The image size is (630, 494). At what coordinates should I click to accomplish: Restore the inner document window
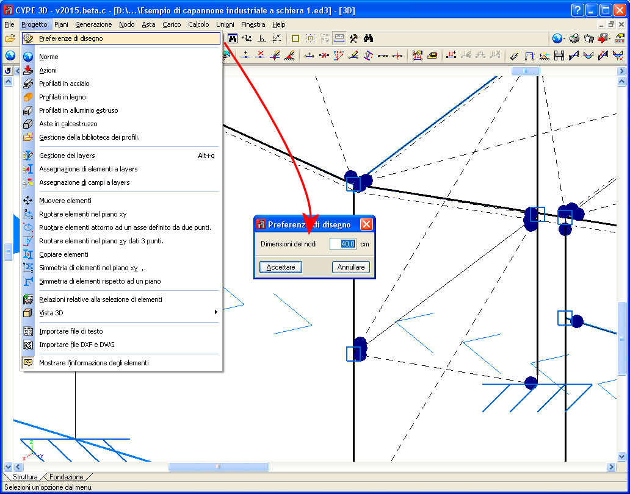(611, 24)
